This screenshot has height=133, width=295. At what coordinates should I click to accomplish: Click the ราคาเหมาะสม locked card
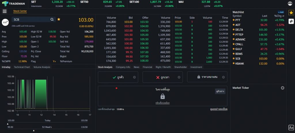207,77
